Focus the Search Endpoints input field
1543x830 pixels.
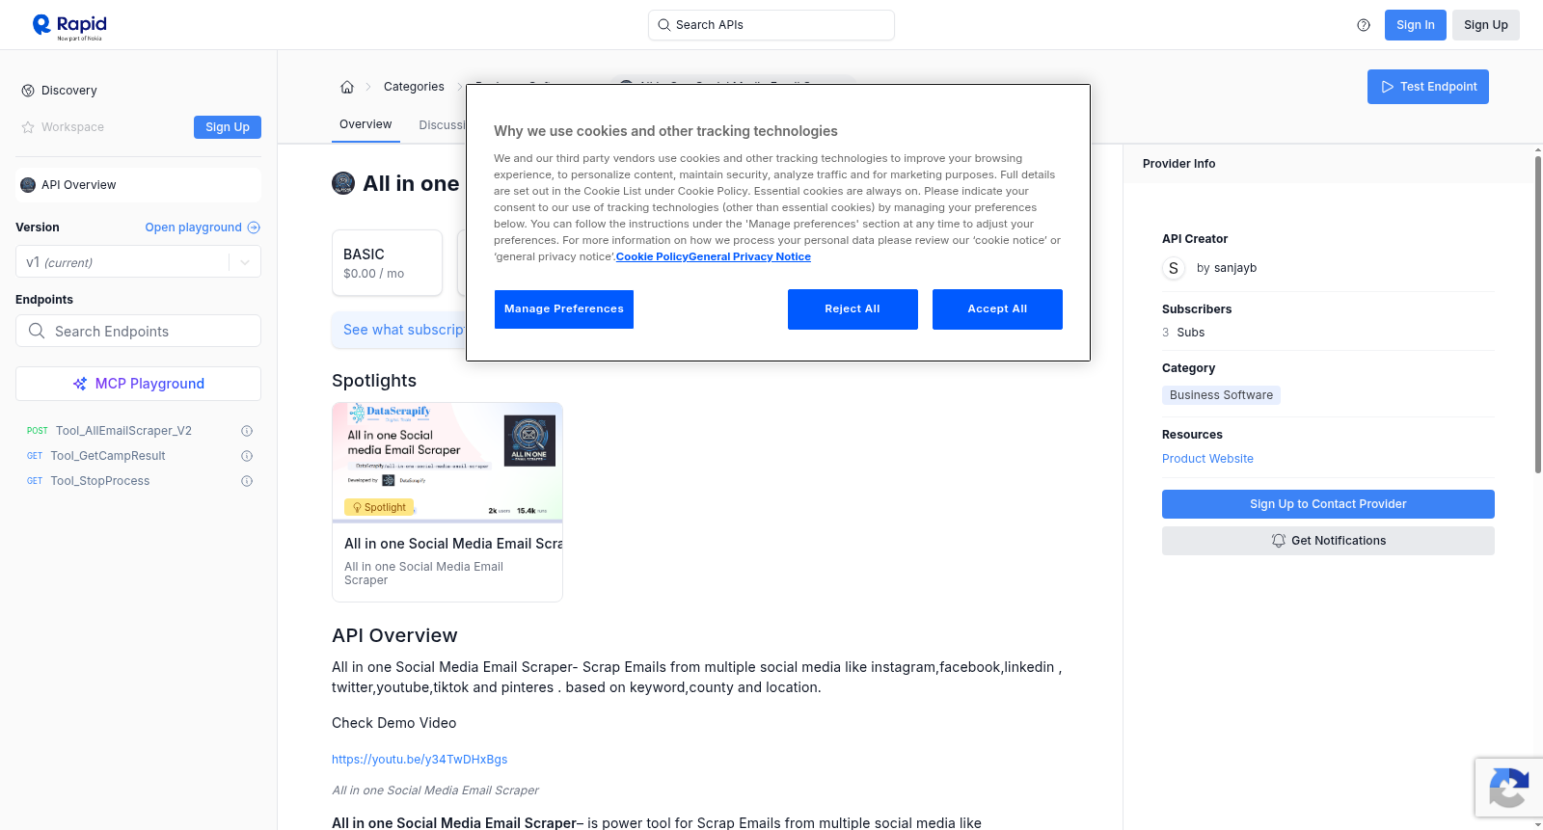tap(138, 331)
